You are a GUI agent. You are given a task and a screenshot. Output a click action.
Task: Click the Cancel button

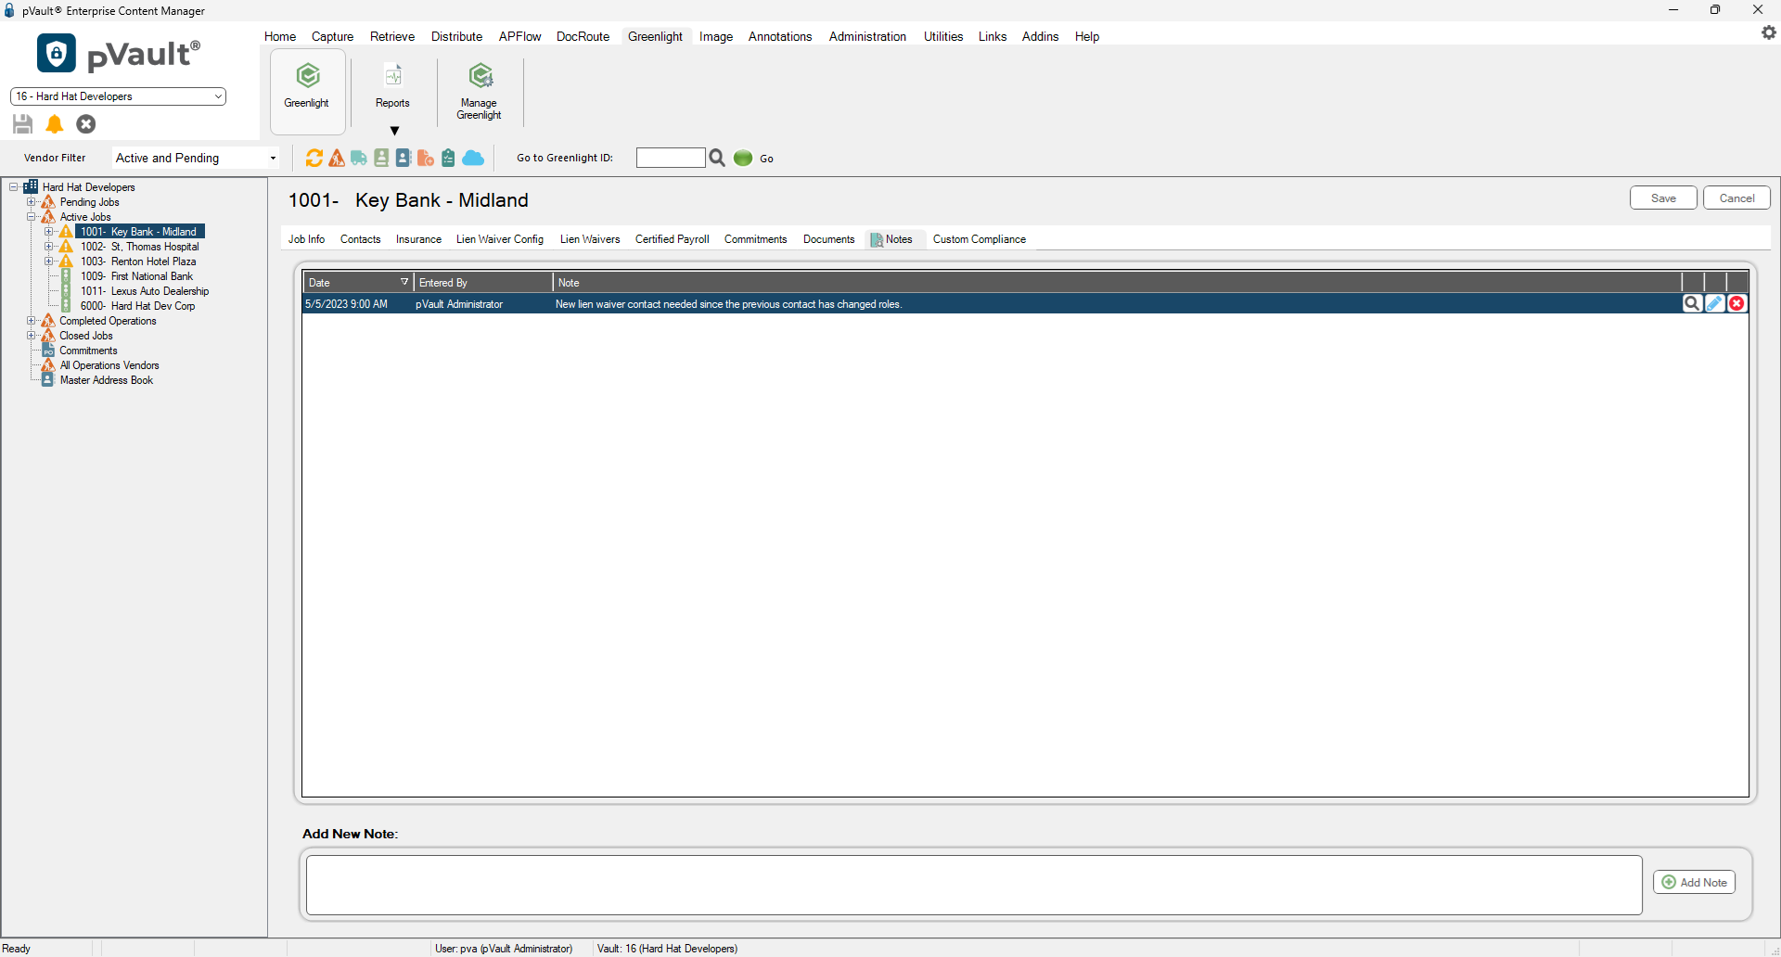pos(1736,198)
